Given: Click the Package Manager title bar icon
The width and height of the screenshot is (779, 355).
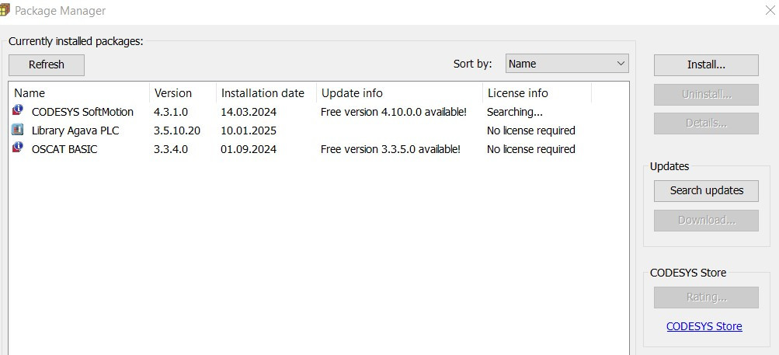Looking at the screenshot, I should click(x=5, y=11).
